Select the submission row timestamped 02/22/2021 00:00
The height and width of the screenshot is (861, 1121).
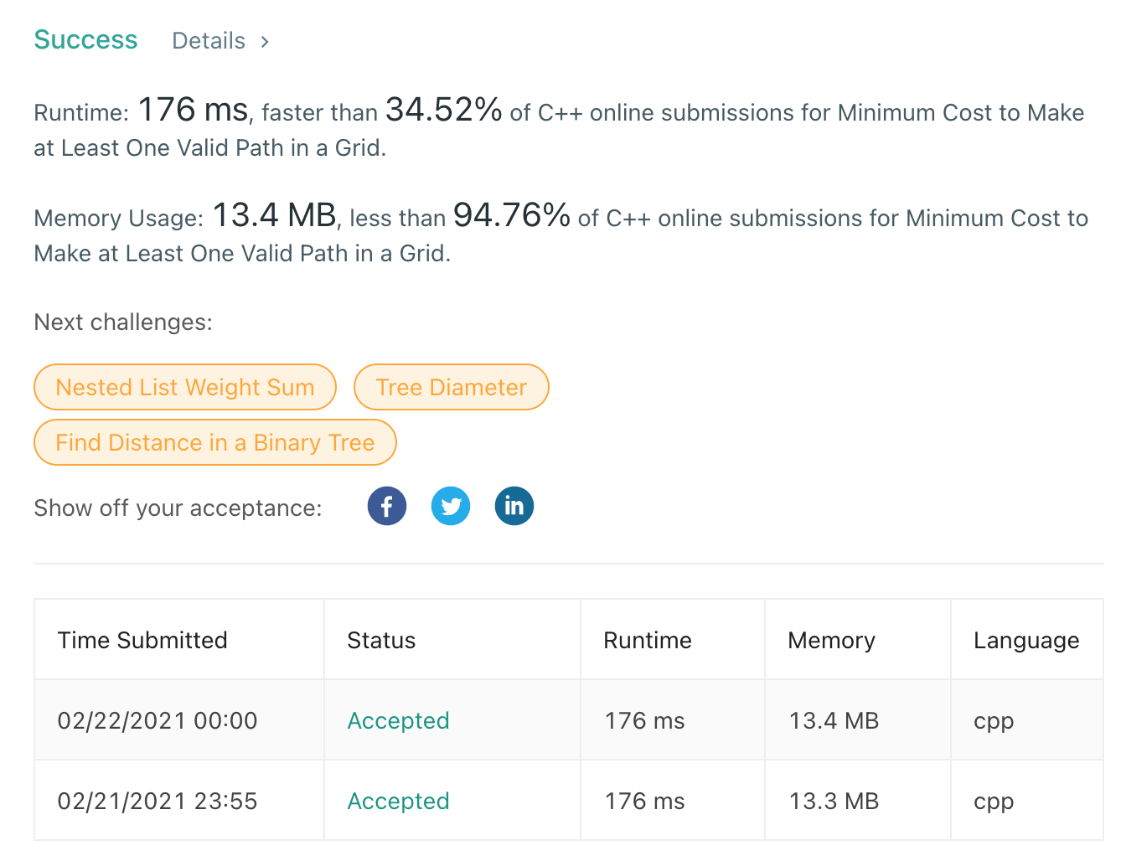pyautogui.click(x=158, y=720)
